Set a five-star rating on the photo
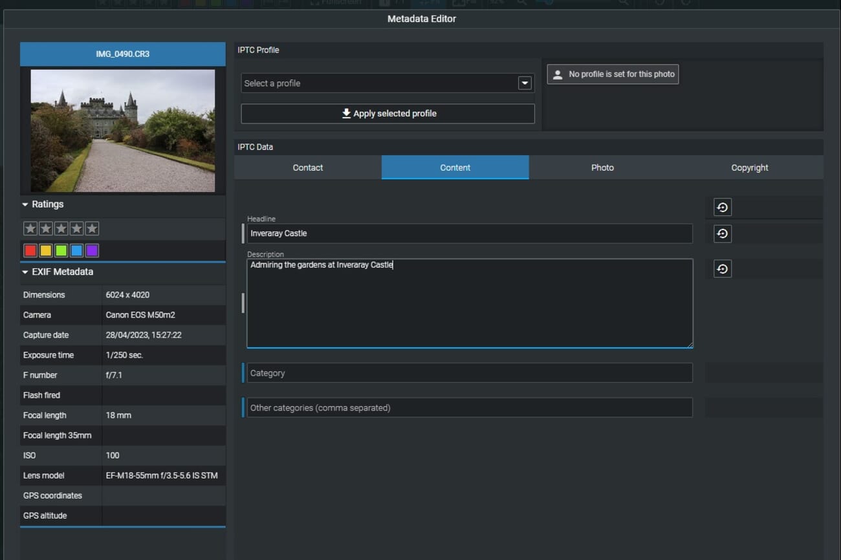Screen dimensions: 841x560 tap(92, 228)
